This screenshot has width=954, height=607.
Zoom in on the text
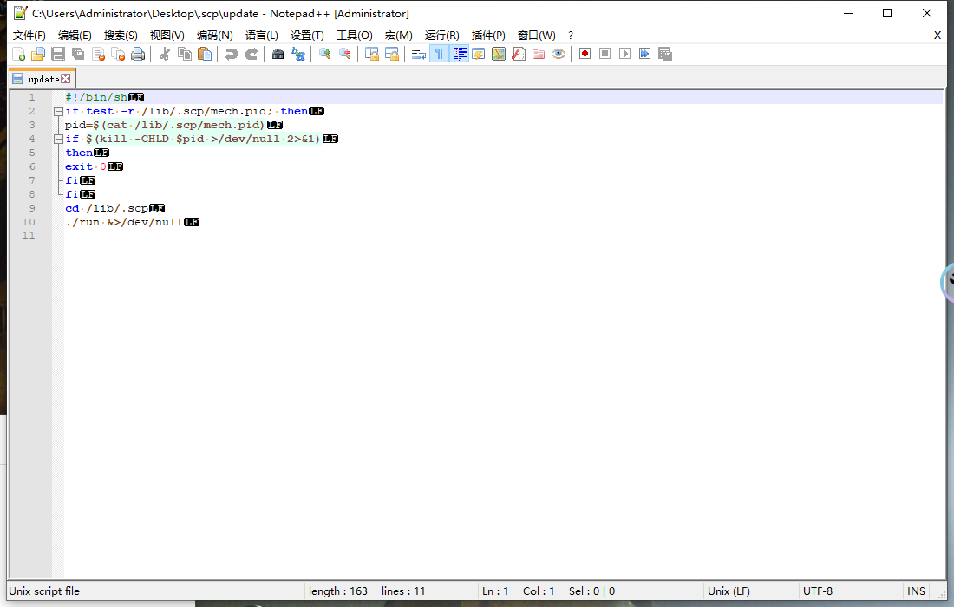point(325,54)
